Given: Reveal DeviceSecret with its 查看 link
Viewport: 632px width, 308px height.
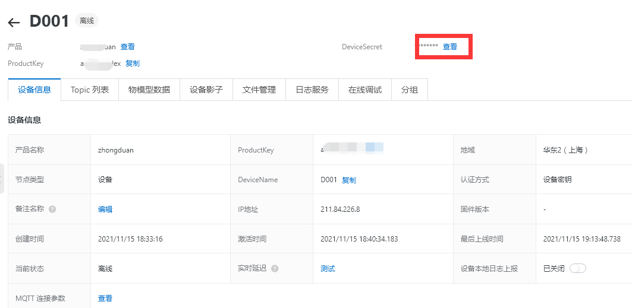Looking at the screenshot, I should 450,47.
